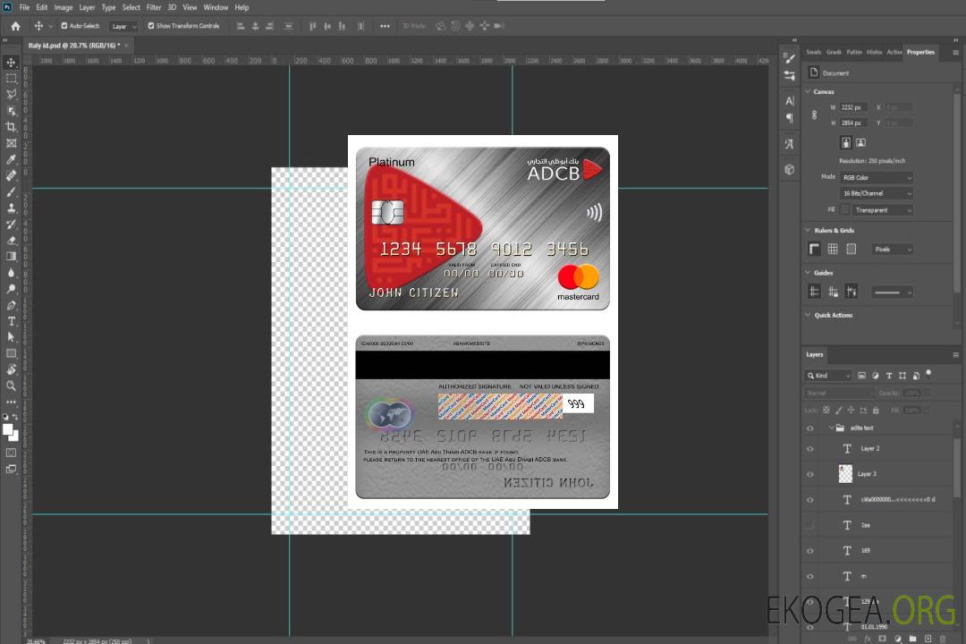Image resolution: width=966 pixels, height=644 pixels.
Task: Open the three-dots more align options
Action: coord(385,26)
